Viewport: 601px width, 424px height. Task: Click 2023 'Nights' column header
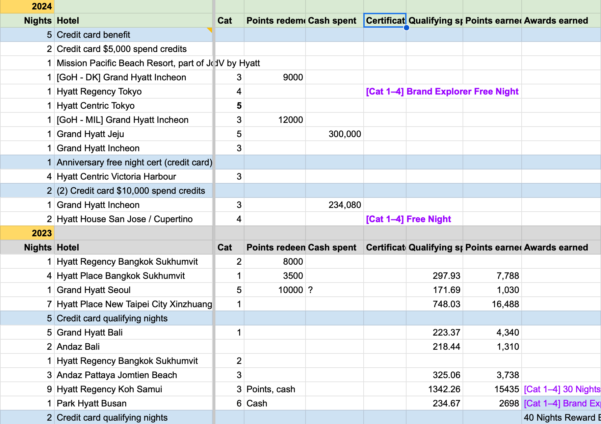click(x=27, y=247)
